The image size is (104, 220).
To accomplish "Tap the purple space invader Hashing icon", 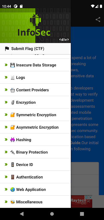I will click(13, 140).
